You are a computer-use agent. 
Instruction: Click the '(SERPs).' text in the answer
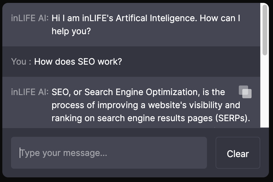(x=233, y=118)
